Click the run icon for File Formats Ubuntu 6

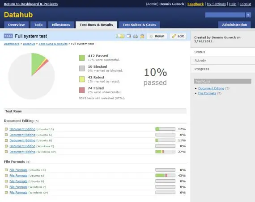tap(6, 176)
